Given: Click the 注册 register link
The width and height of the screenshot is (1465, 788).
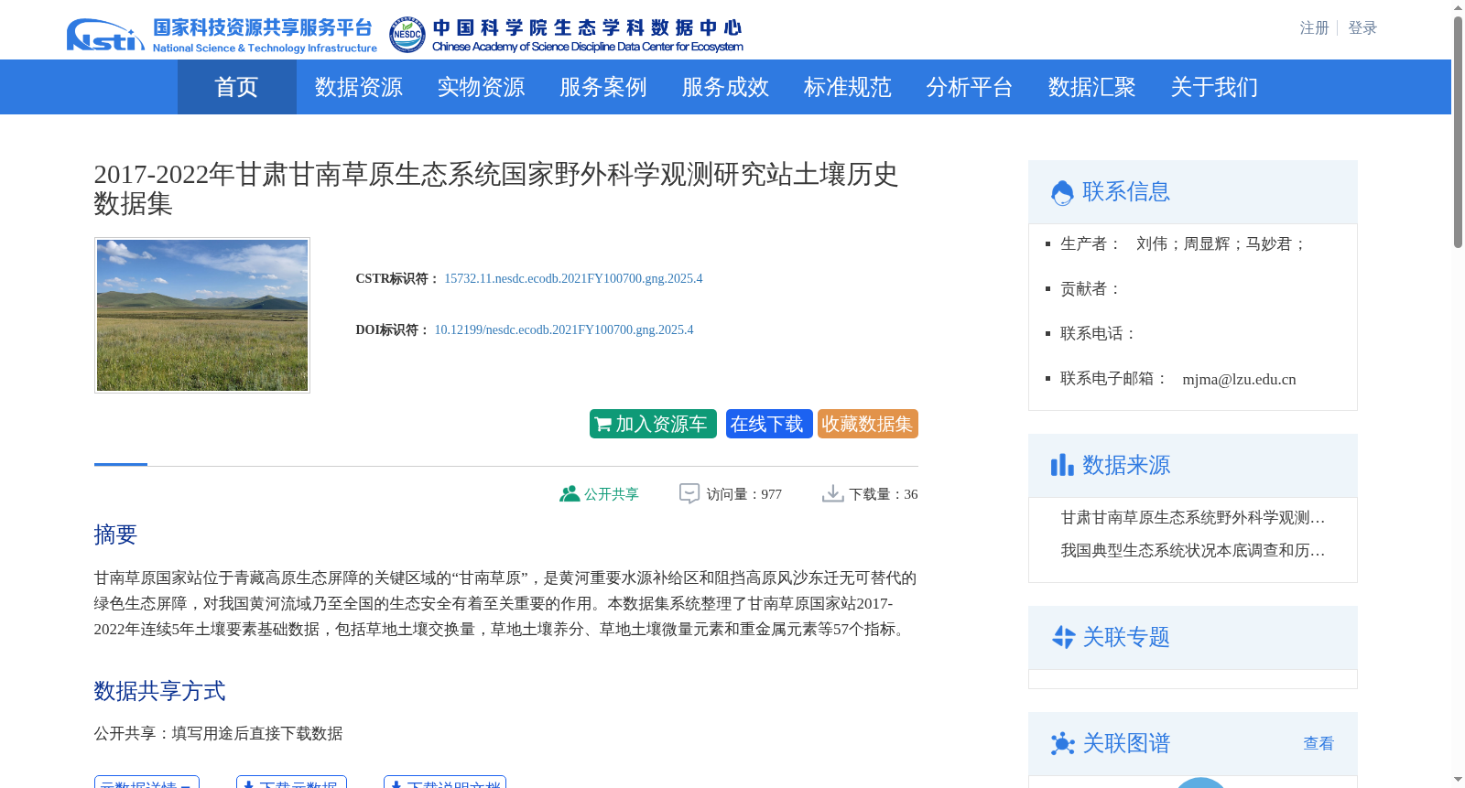Looking at the screenshot, I should pyautogui.click(x=1314, y=28).
